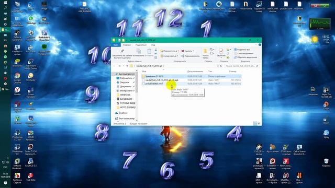Open Загрузки in navigation pane

[x=124, y=83]
